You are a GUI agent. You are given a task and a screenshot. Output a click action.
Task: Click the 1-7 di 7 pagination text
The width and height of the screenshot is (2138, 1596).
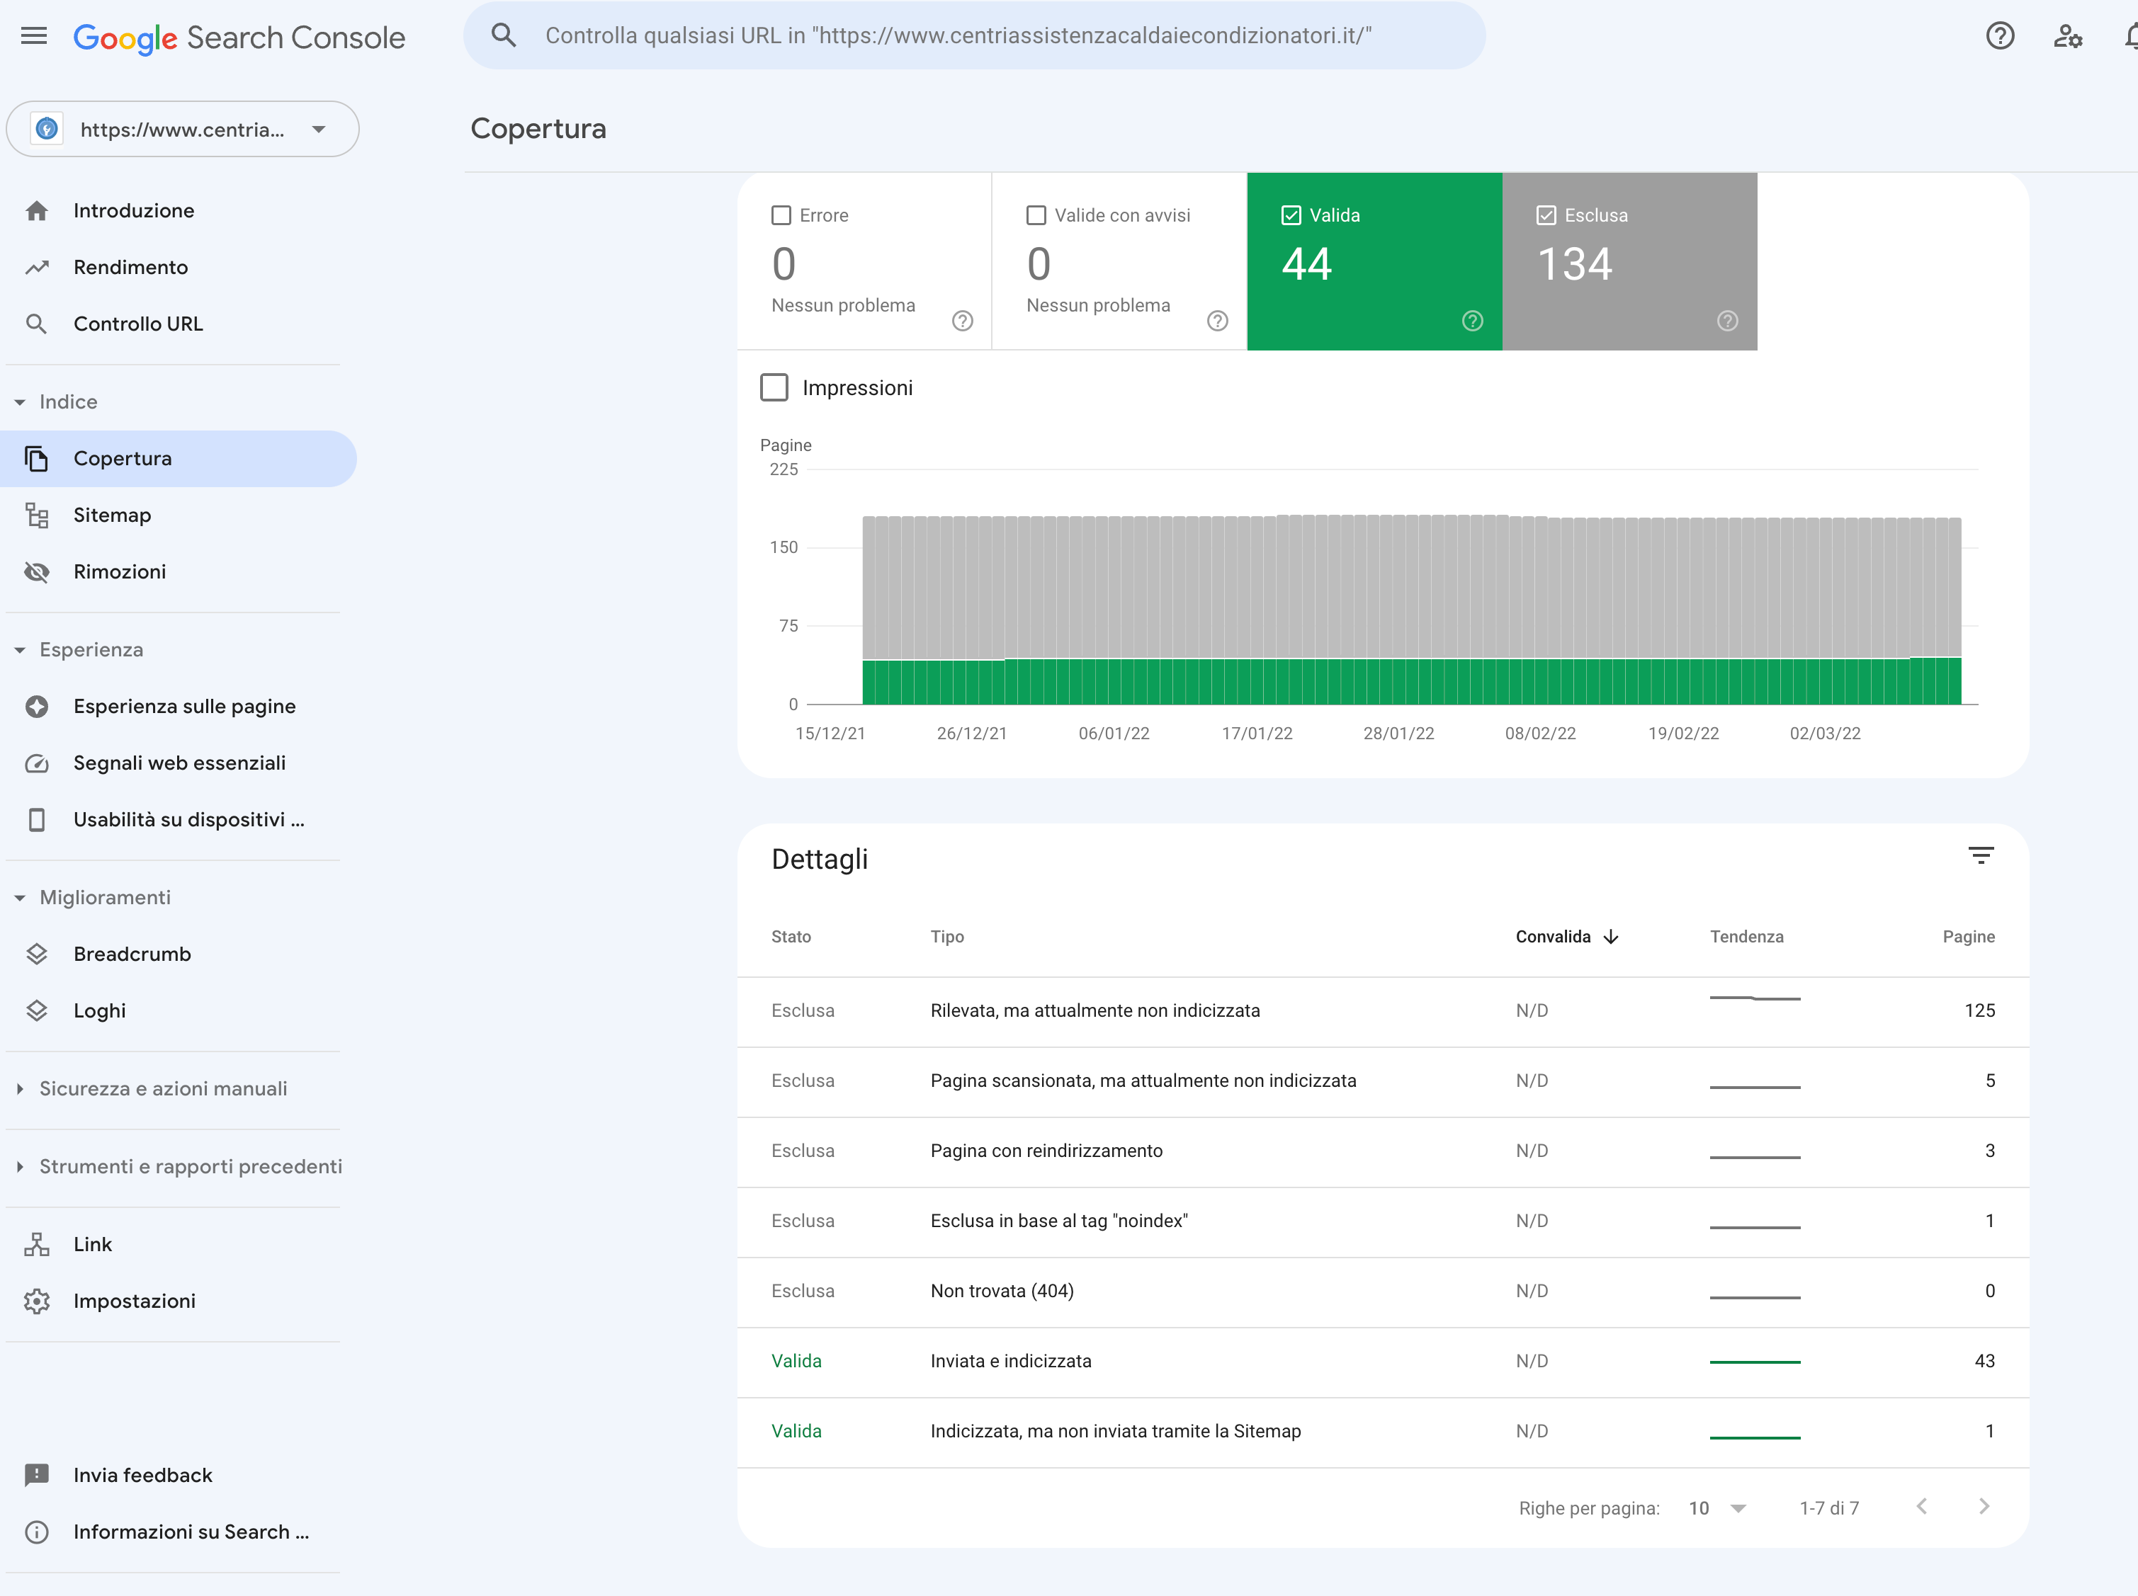[x=1828, y=1508]
